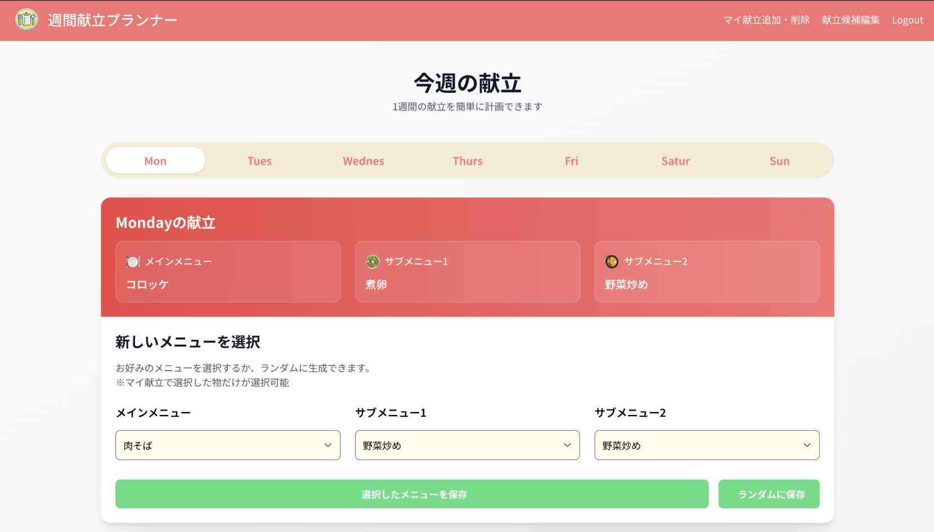Viewport: 934px width, 532px height.
Task: Go to the Thurs tab
Action: click(x=468, y=161)
